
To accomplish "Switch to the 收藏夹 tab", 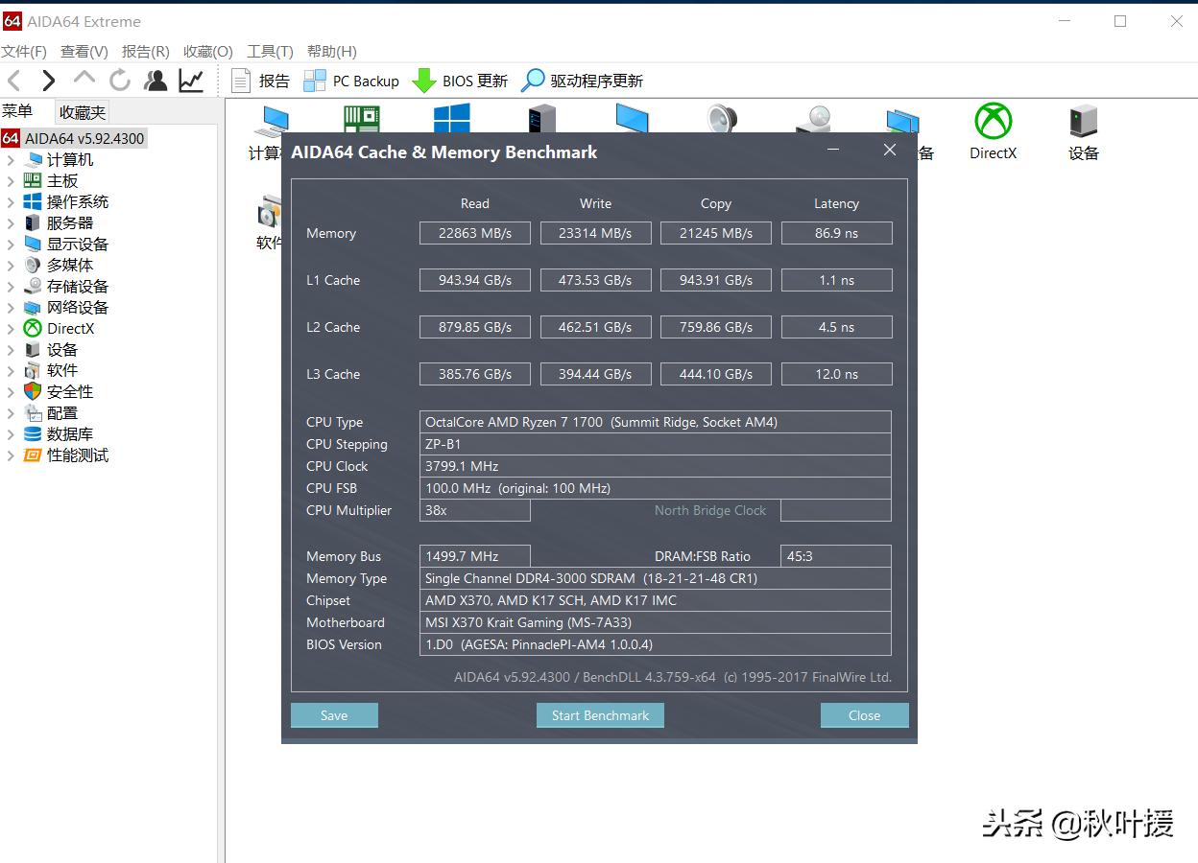I will [82, 111].
